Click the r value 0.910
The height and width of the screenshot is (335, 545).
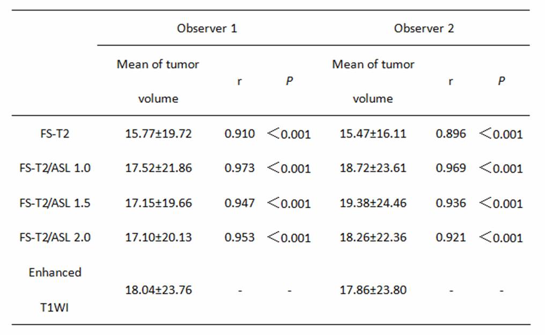tap(239, 133)
